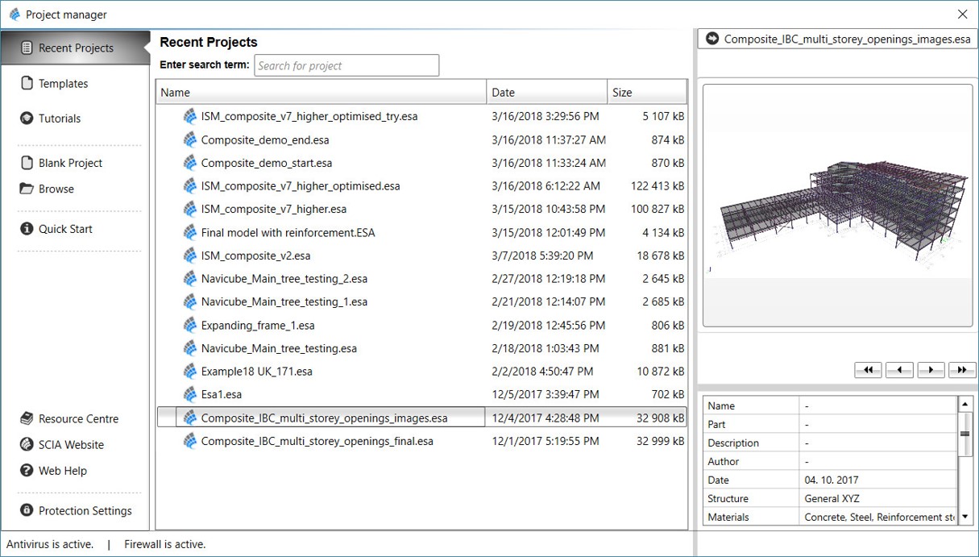Viewport: 979px width, 557px height.
Task: Click the Structure value General XYZ
Action: 832,499
